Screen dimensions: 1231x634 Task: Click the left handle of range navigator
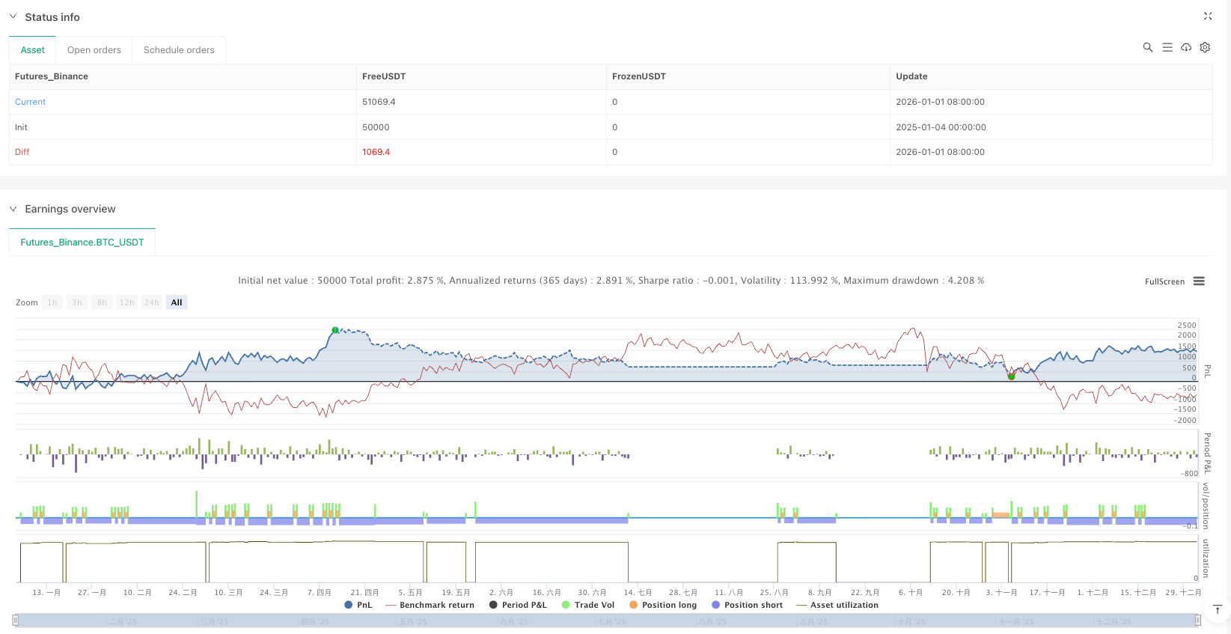[x=15, y=620]
